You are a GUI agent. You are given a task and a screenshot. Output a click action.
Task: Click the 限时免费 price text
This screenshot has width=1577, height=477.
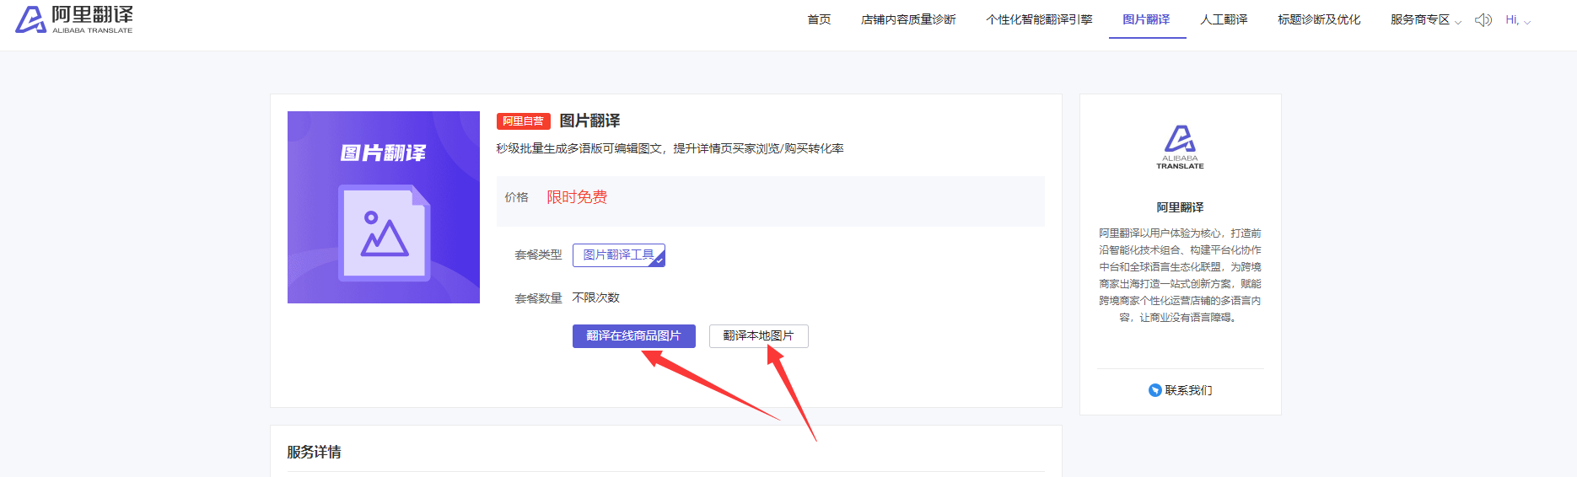577,197
